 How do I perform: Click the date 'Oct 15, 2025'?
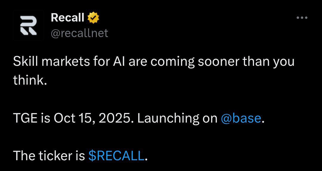pos(92,118)
